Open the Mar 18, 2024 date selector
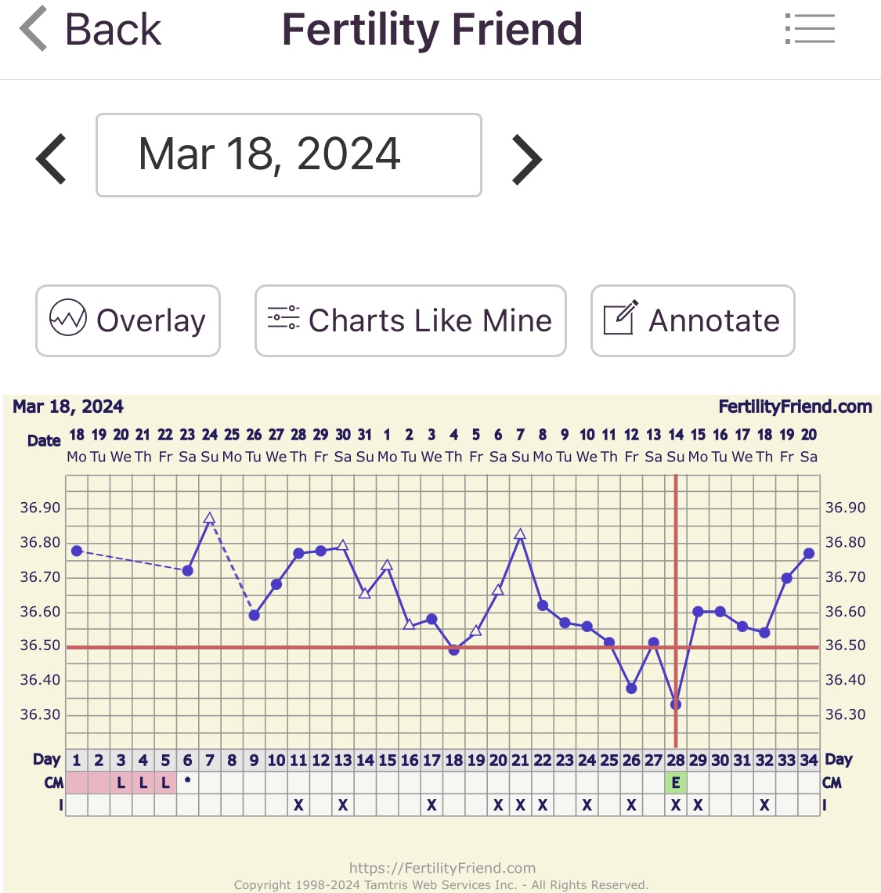The width and height of the screenshot is (881, 893). click(288, 155)
